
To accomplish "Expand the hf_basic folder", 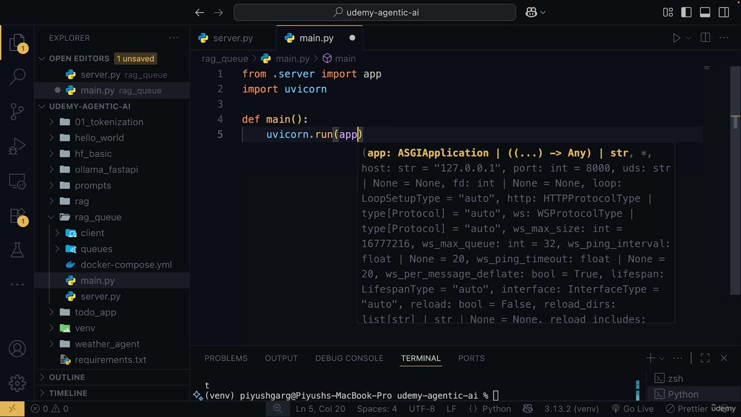I will tap(93, 153).
